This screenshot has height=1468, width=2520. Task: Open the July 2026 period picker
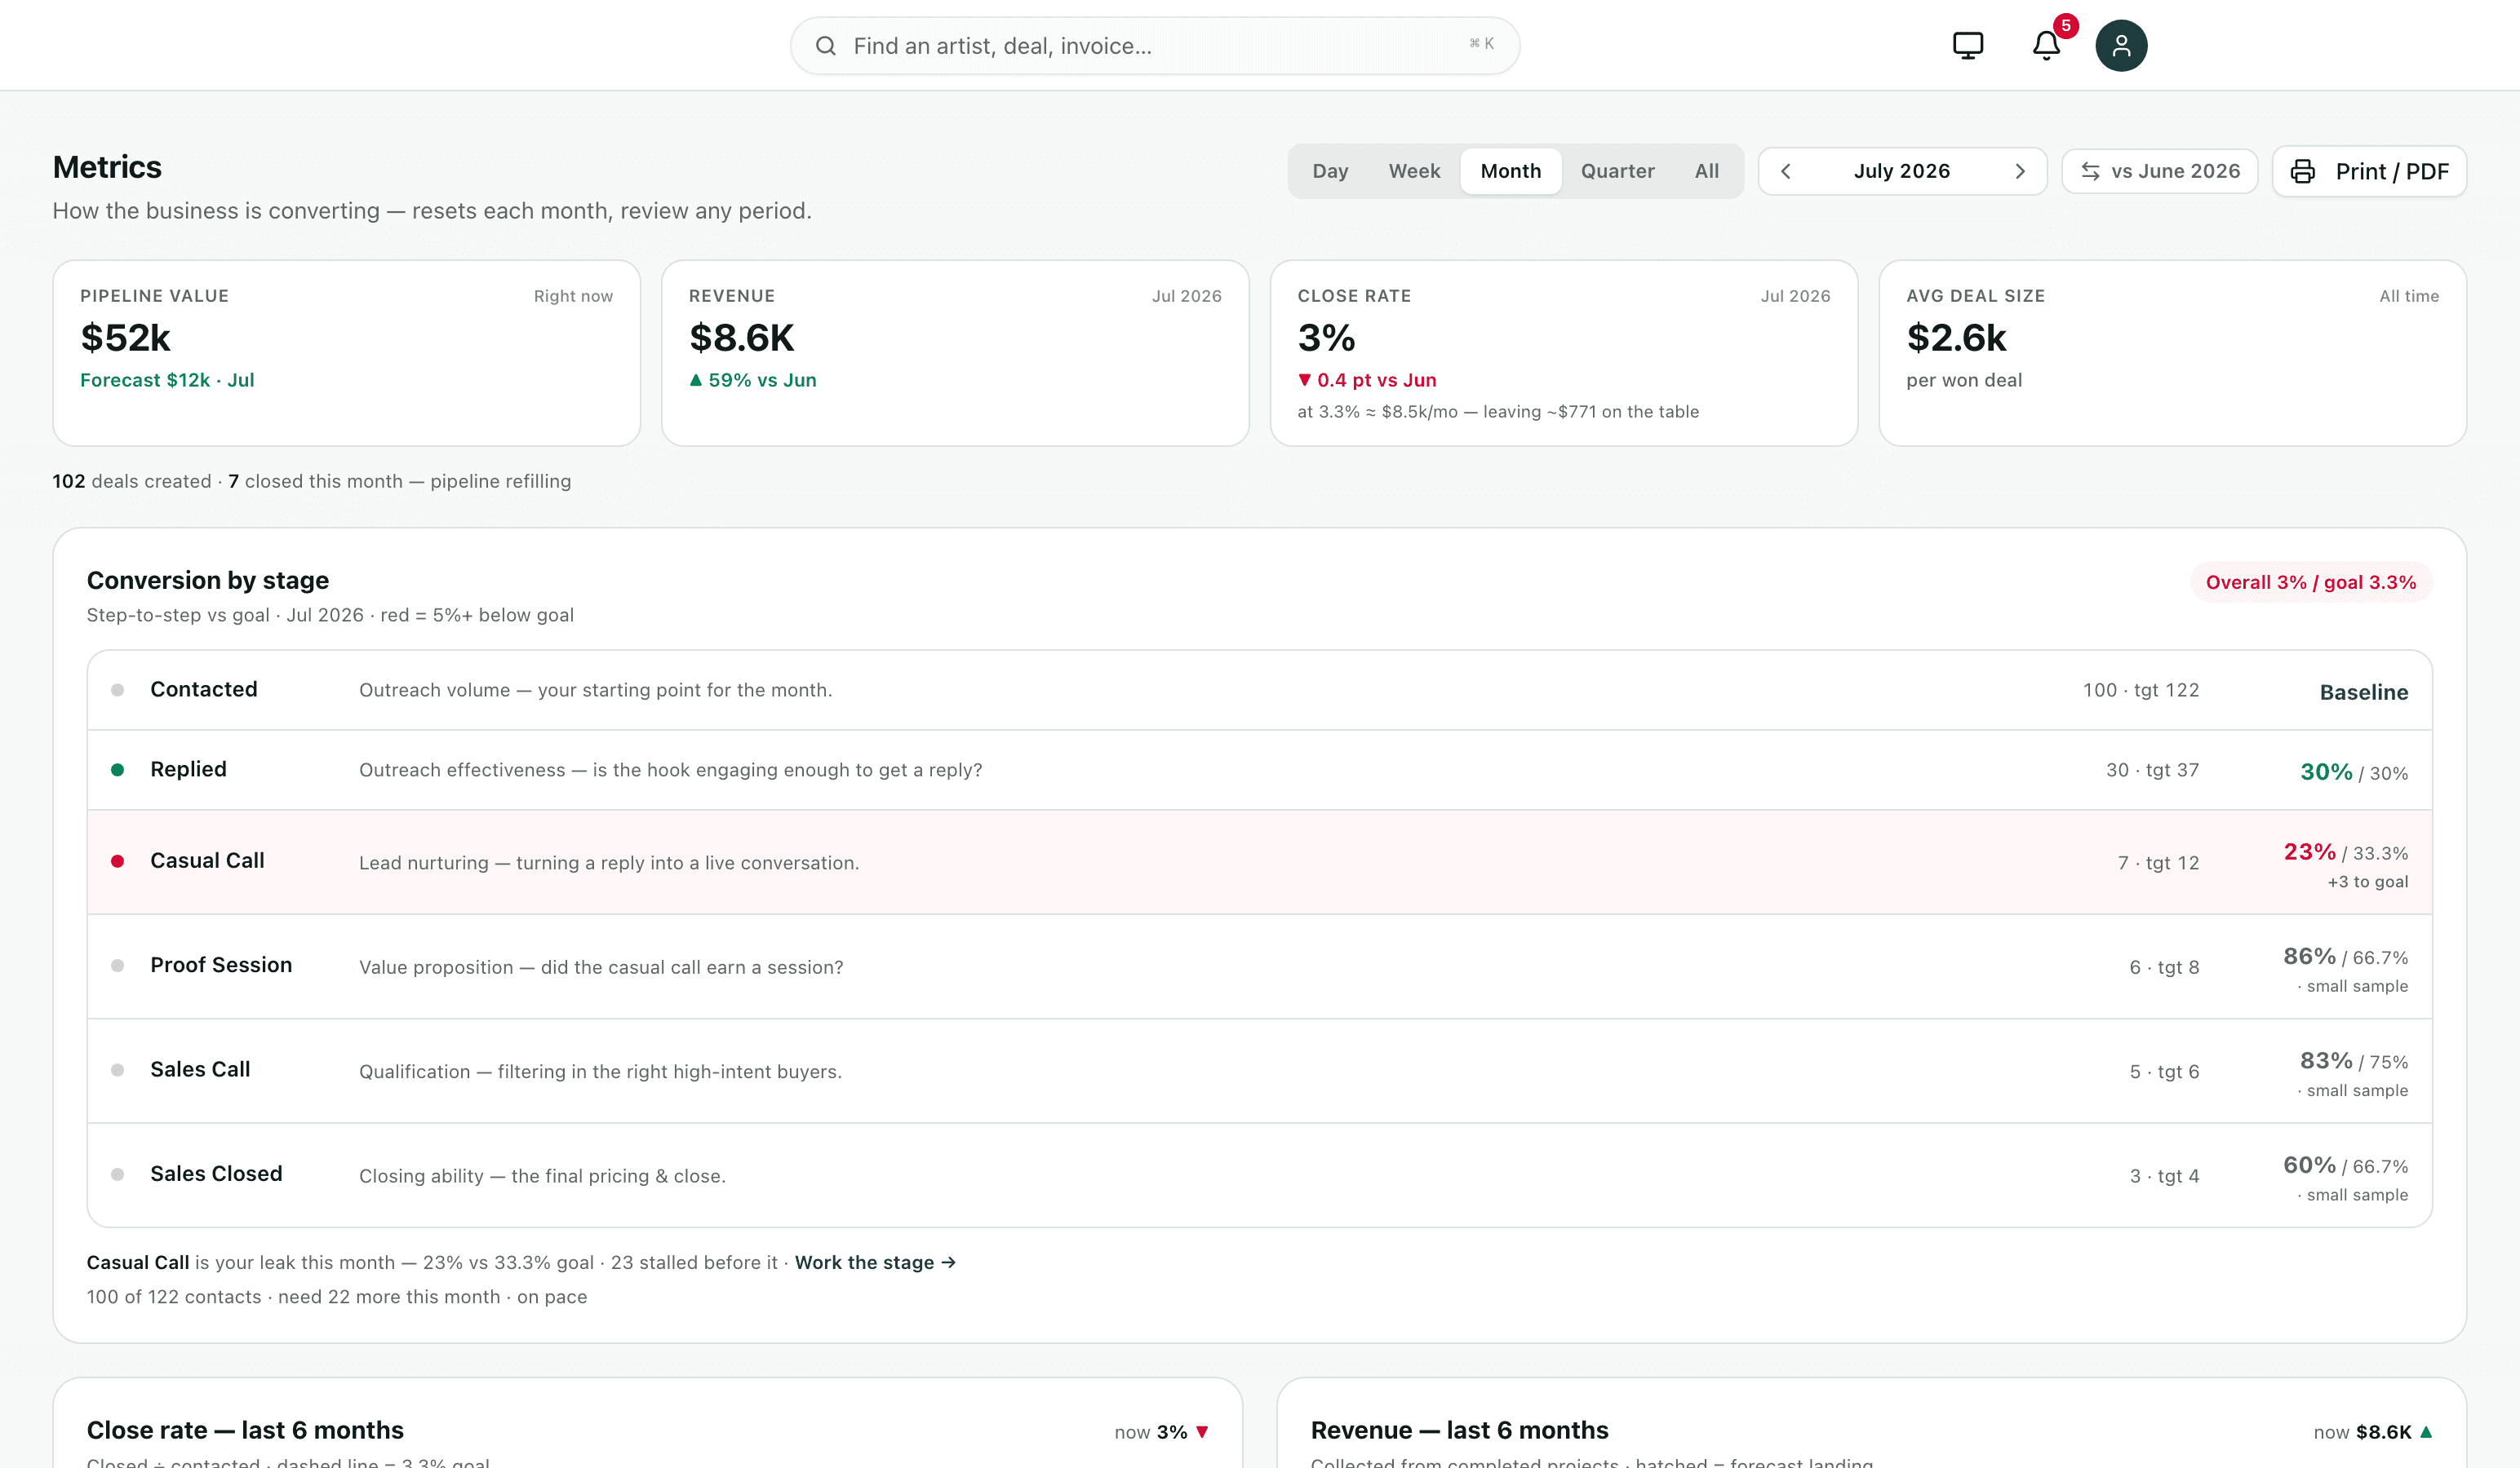pos(1902,172)
